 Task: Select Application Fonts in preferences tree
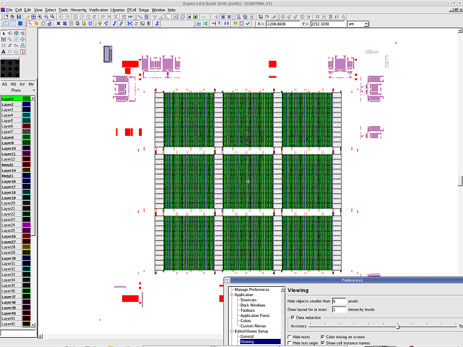(255, 315)
